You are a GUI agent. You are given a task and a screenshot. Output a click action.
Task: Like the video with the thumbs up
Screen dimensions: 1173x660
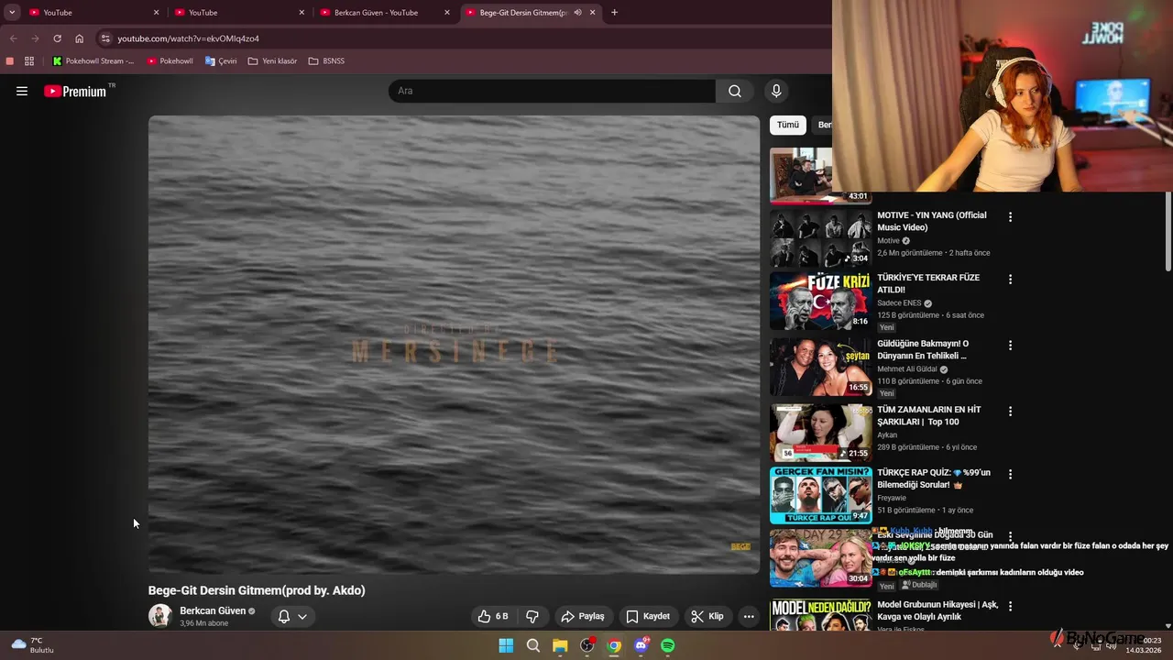click(494, 616)
